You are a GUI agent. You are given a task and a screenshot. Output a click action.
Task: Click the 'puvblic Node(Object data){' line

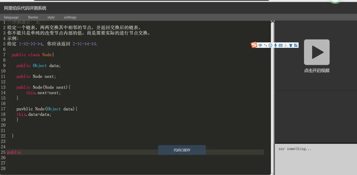tap(47, 109)
